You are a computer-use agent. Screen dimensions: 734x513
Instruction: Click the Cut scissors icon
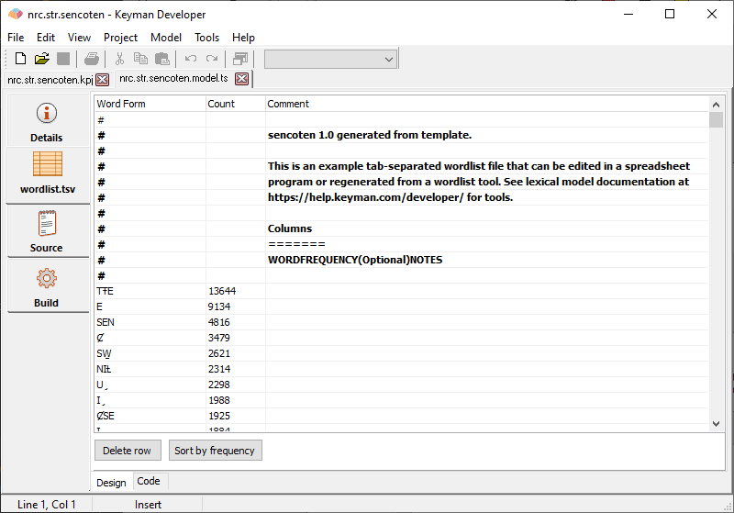(120, 59)
